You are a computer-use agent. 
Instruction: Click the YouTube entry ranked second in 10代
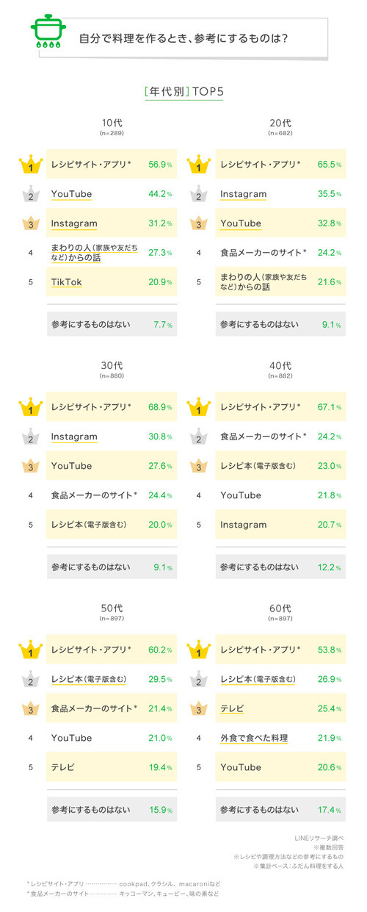[71, 194]
